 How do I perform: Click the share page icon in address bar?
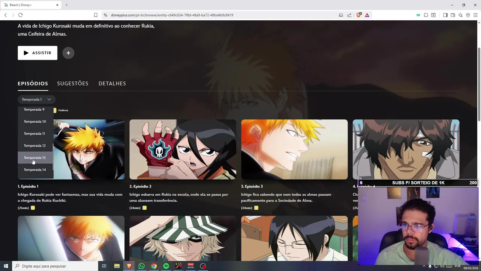click(349, 15)
